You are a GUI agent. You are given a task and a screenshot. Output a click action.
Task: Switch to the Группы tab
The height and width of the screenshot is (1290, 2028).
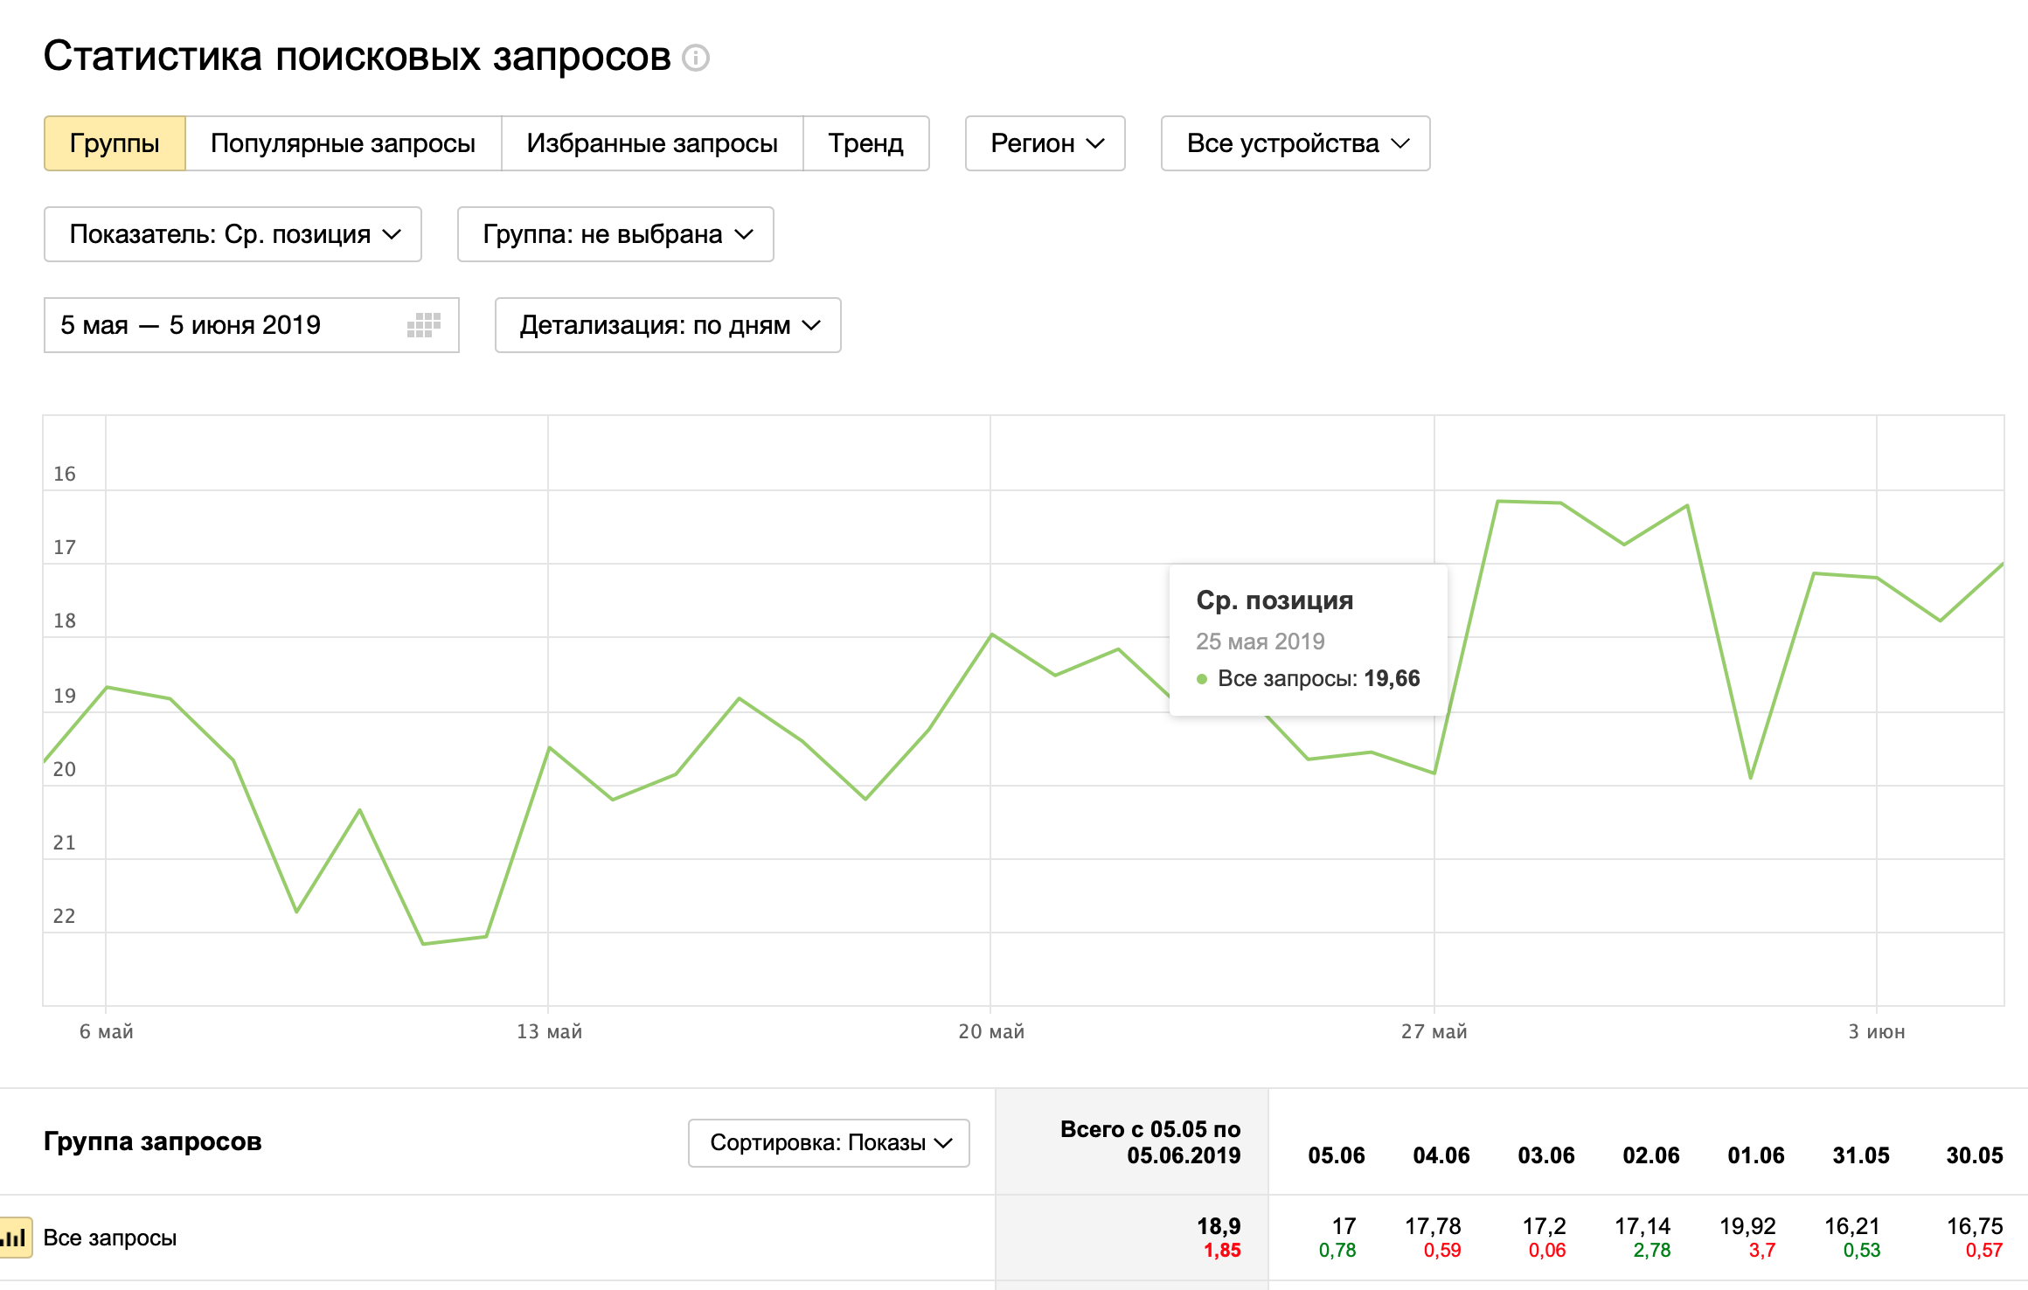115,143
